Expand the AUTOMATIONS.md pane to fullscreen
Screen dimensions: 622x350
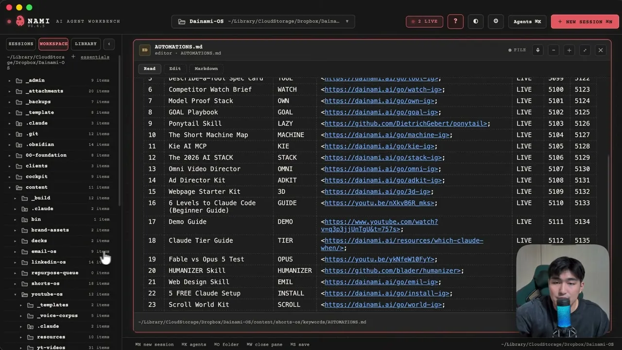coord(585,50)
